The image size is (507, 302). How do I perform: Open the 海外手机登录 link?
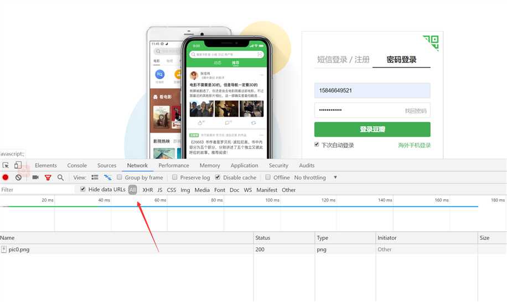pos(414,145)
